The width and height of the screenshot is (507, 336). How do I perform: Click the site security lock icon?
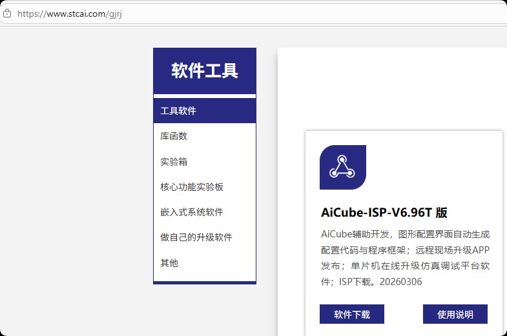click(x=7, y=14)
